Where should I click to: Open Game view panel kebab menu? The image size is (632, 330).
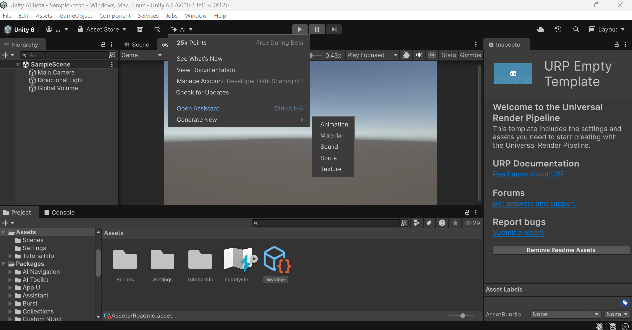476,45
